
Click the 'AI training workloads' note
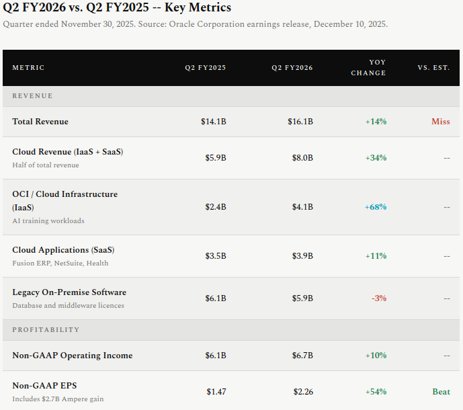tap(48, 220)
